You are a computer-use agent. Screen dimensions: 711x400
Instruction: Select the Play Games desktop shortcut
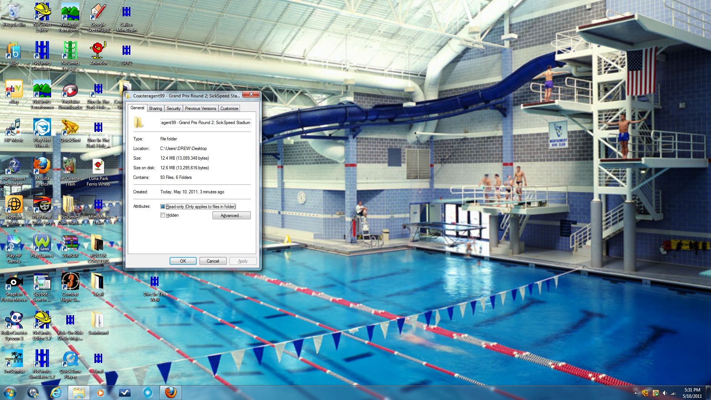[x=42, y=246]
